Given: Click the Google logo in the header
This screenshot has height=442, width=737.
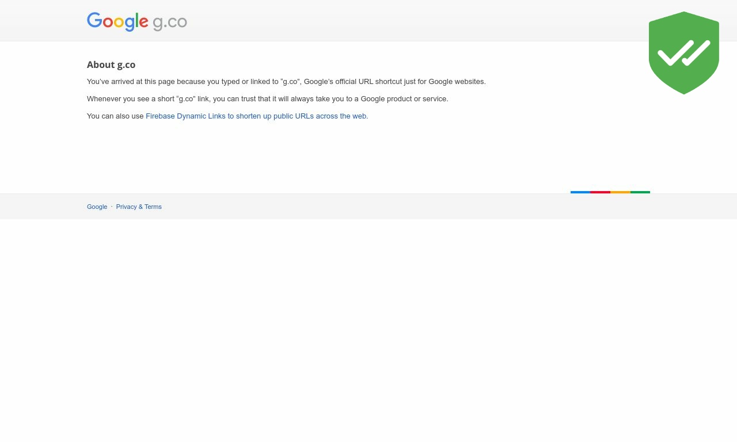Looking at the screenshot, I should tap(118, 22).
